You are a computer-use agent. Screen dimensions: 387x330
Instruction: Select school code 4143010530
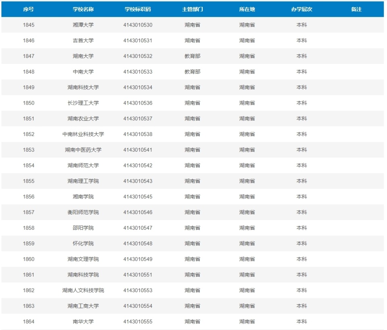(x=138, y=25)
